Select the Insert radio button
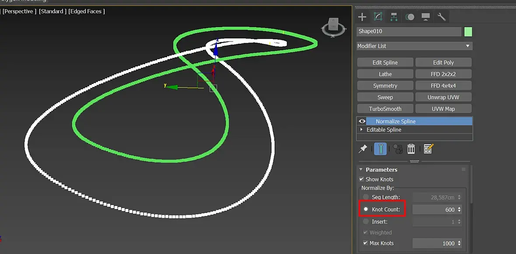Screen dimensions: 516x254 [366, 222]
